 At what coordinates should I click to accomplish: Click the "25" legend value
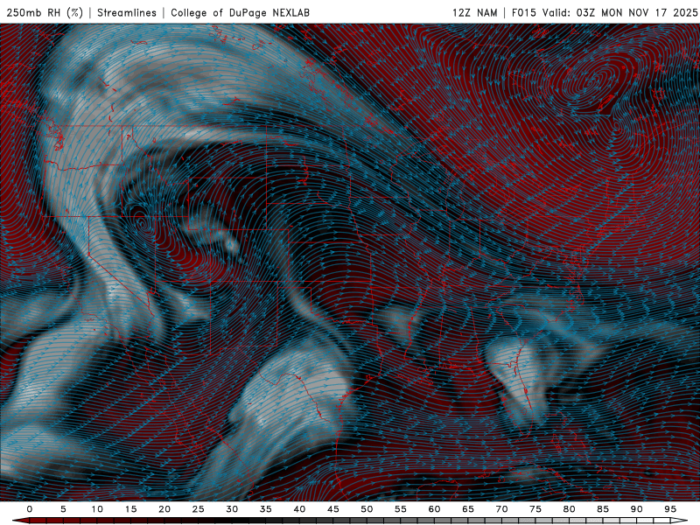pyautogui.click(x=199, y=509)
